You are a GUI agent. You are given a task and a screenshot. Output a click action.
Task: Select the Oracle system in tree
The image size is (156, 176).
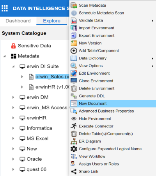coord(34,159)
